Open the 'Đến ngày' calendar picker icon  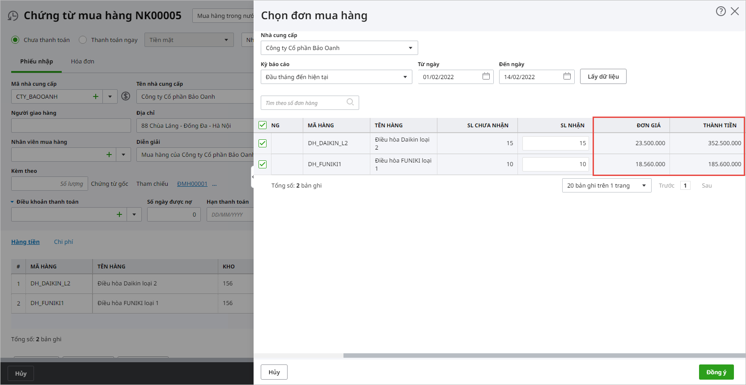(x=567, y=76)
